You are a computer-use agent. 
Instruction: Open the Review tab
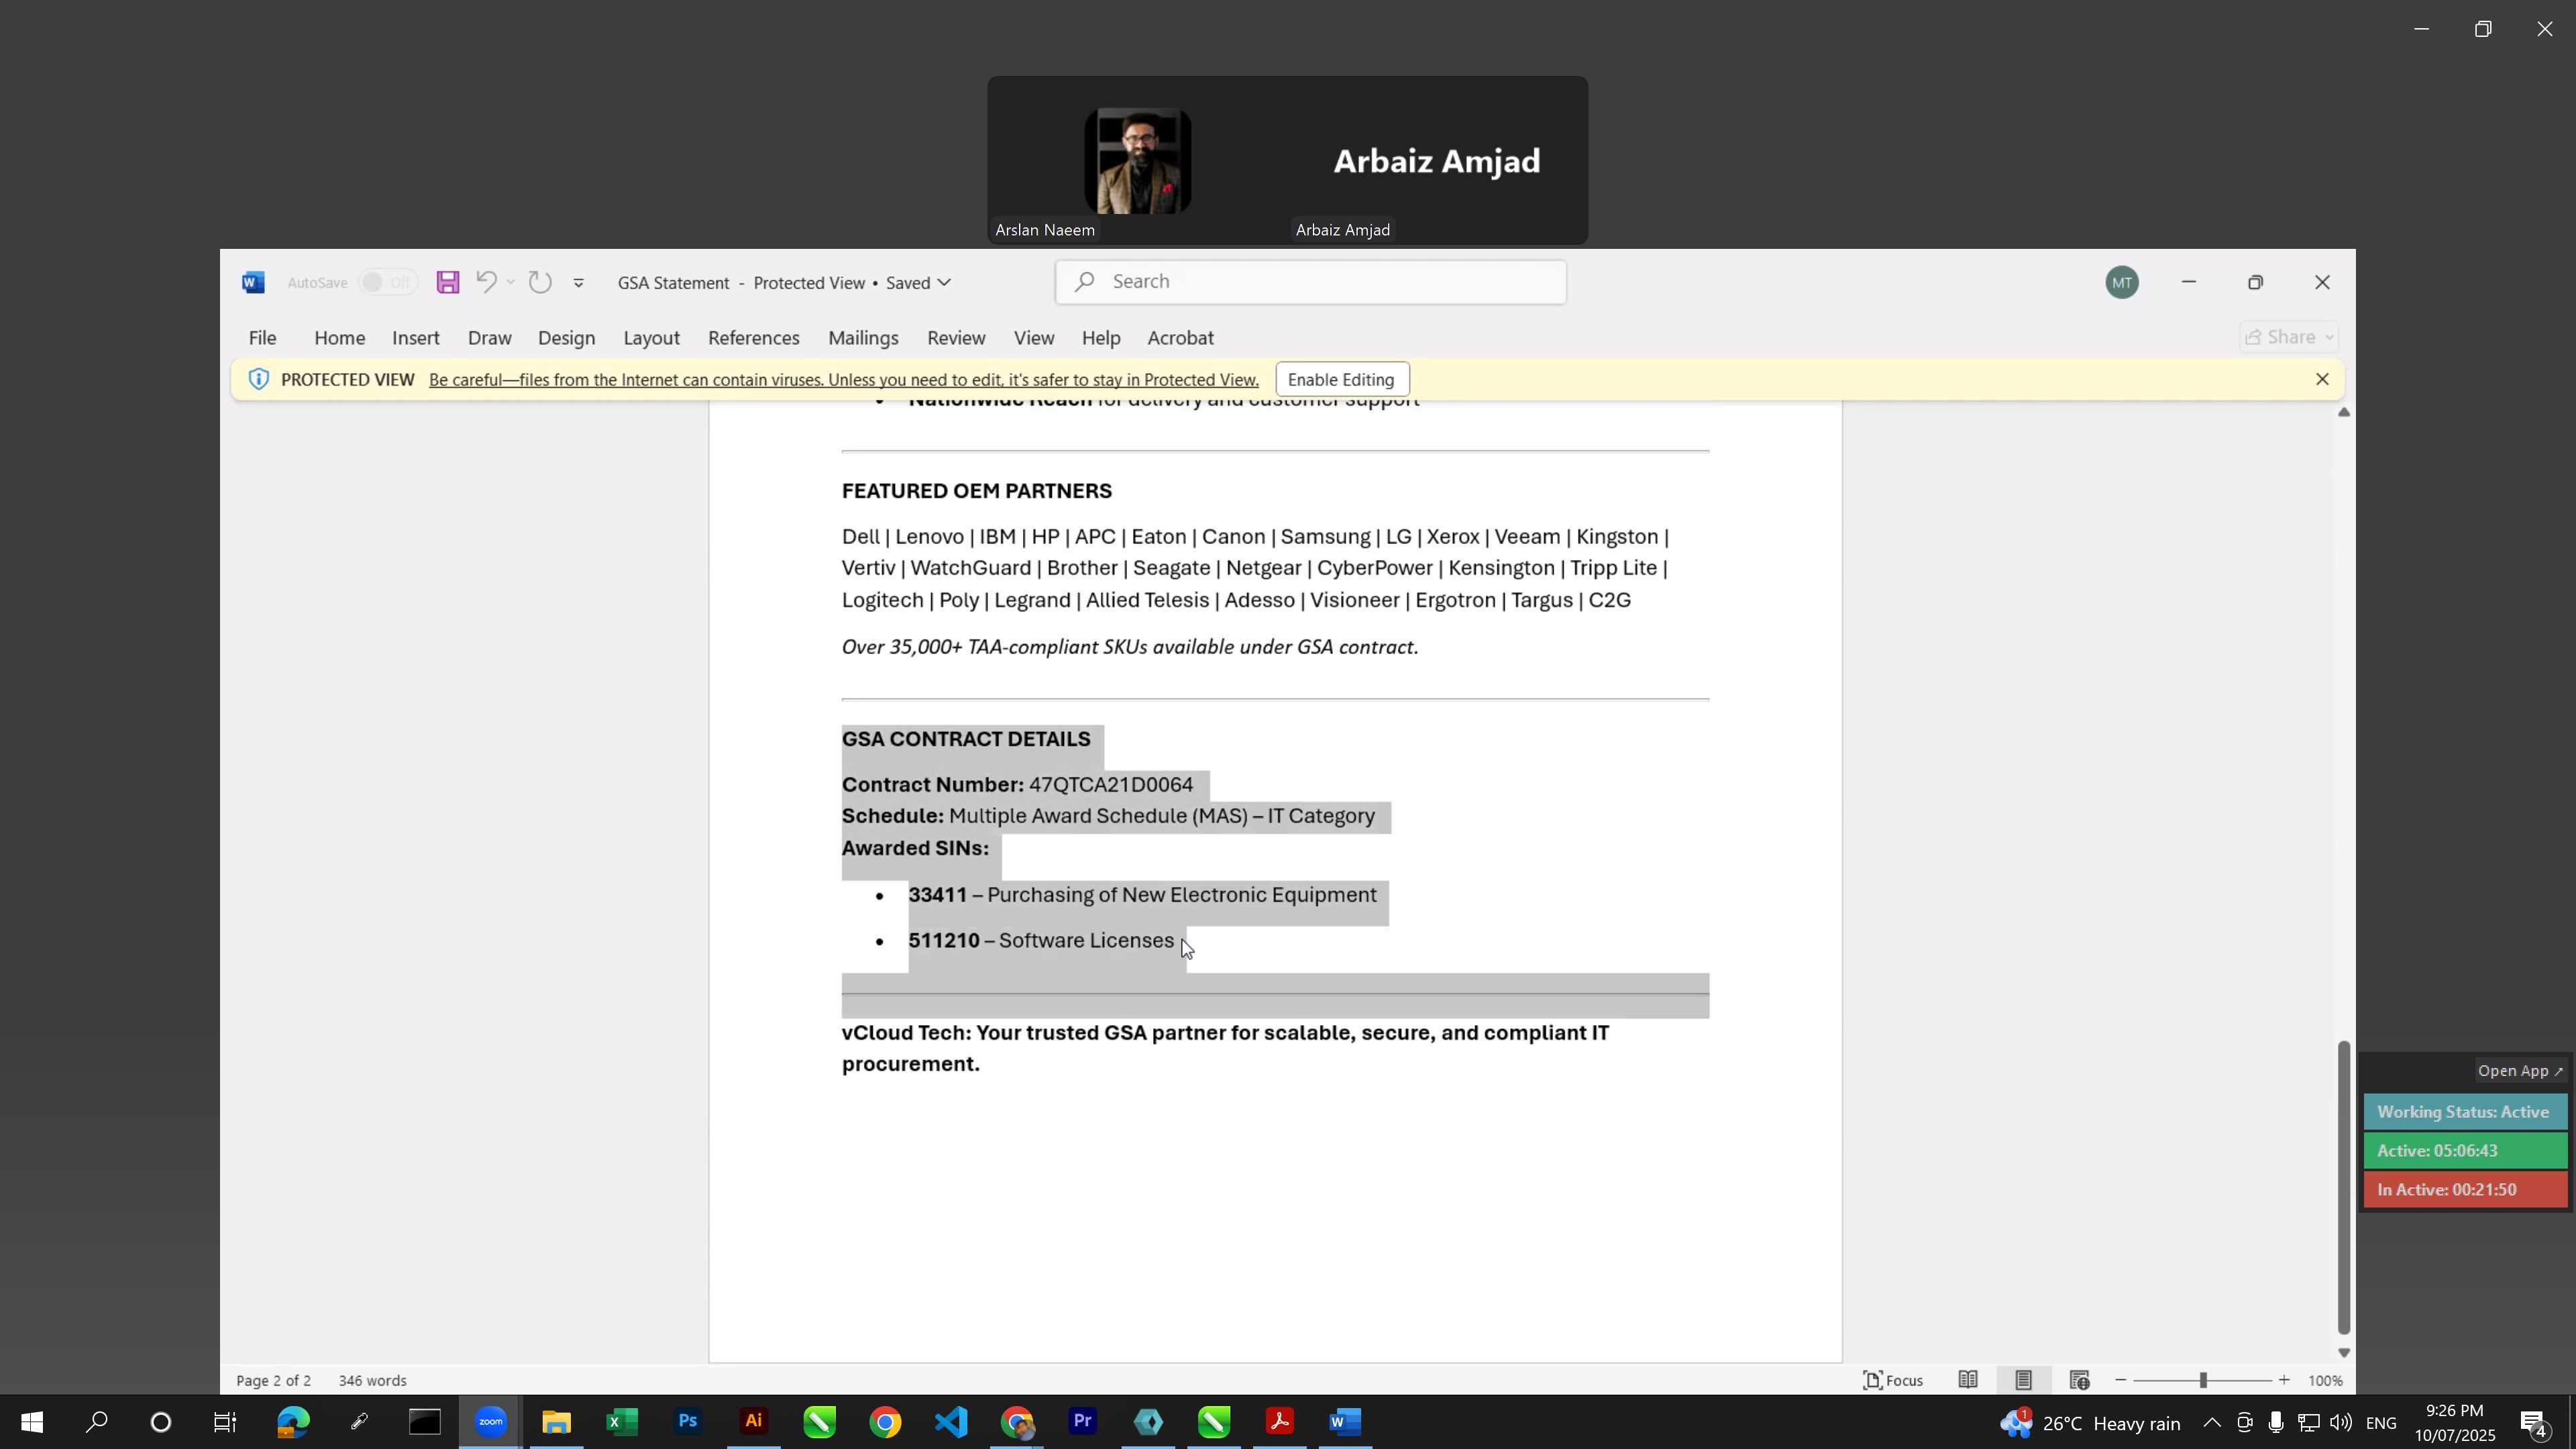[x=956, y=338]
